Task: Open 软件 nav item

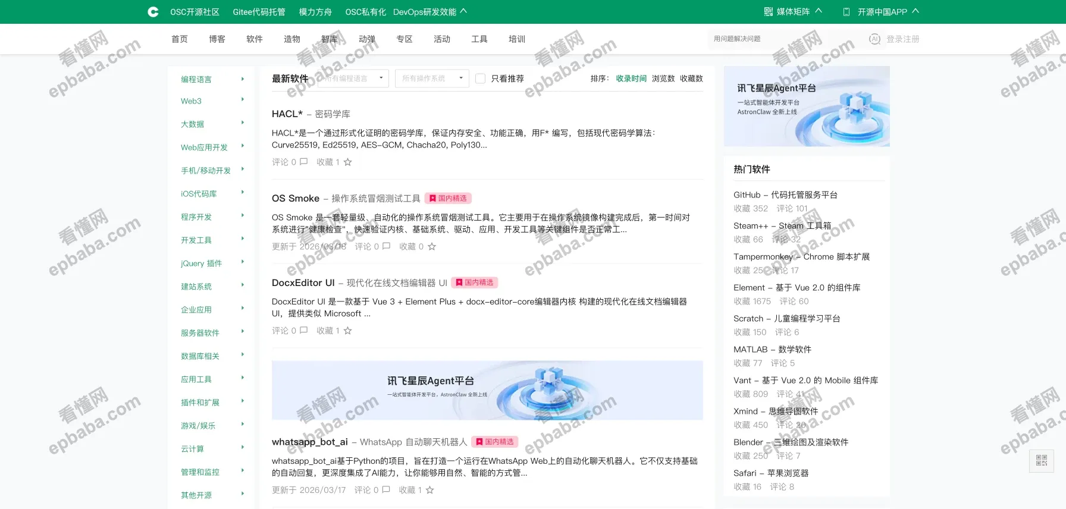Action: tap(255, 39)
